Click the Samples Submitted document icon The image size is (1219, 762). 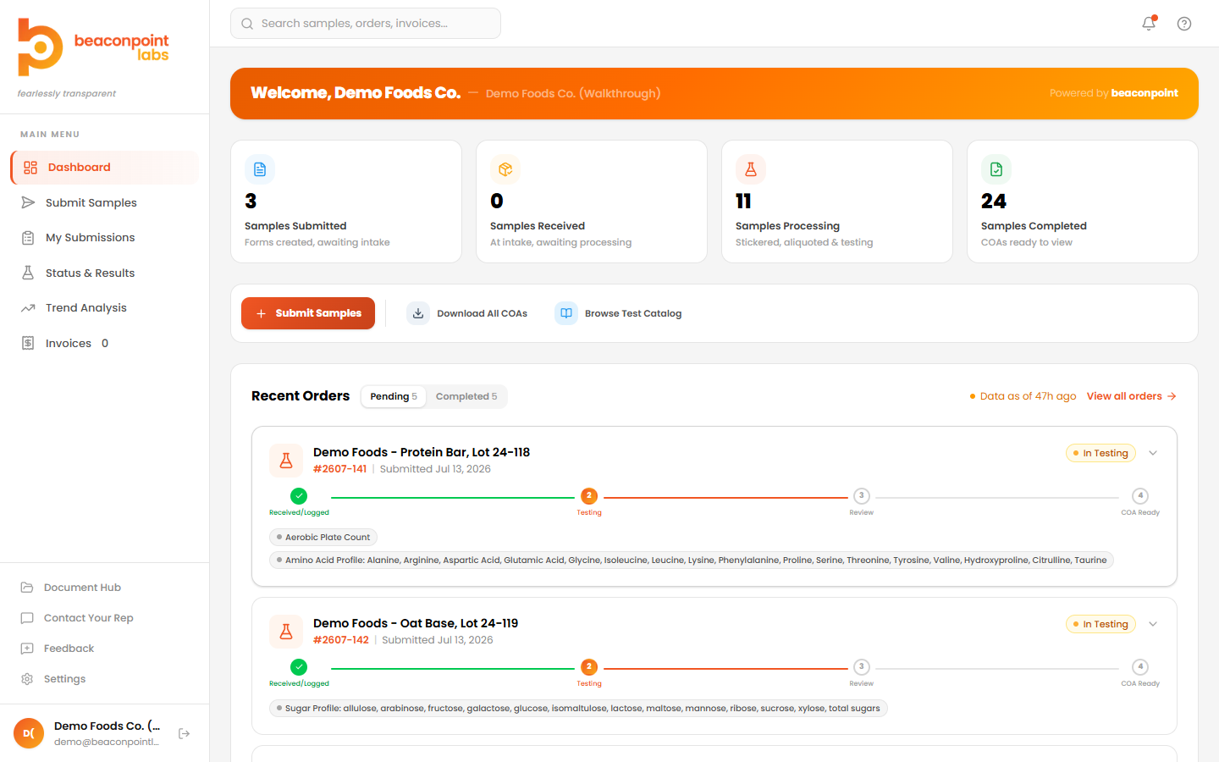(x=260, y=169)
